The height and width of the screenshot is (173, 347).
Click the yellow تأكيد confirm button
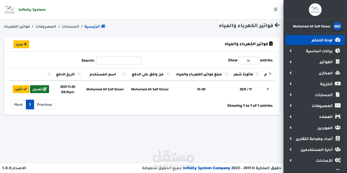point(21,89)
